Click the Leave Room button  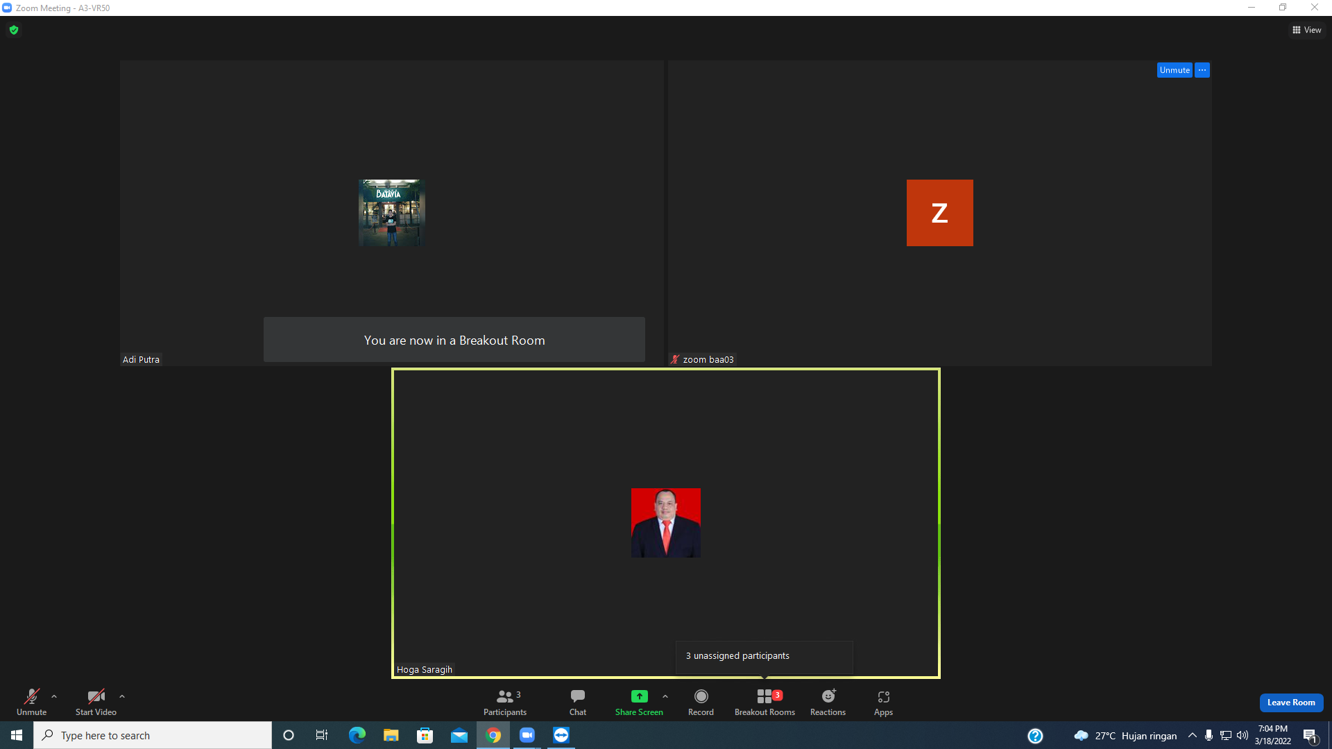(x=1291, y=703)
